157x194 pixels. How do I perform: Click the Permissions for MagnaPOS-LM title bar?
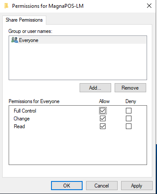click(48, 6)
